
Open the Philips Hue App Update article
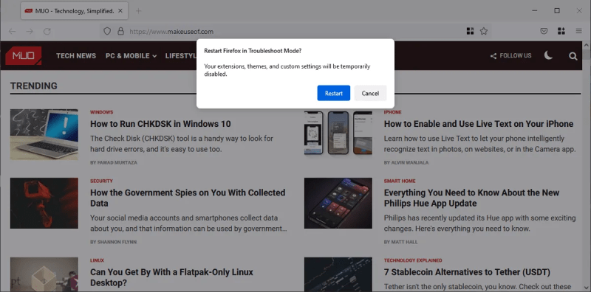point(471,198)
